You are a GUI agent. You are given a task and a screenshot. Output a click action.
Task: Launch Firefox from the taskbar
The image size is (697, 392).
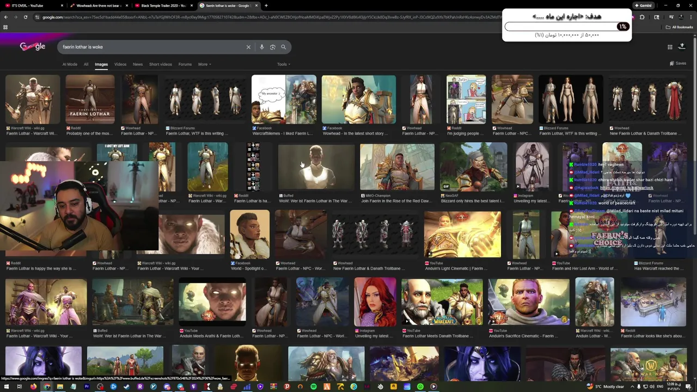pos(33,387)
